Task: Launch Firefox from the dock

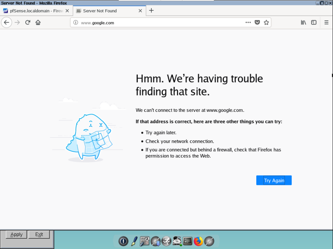Action: 198,241
